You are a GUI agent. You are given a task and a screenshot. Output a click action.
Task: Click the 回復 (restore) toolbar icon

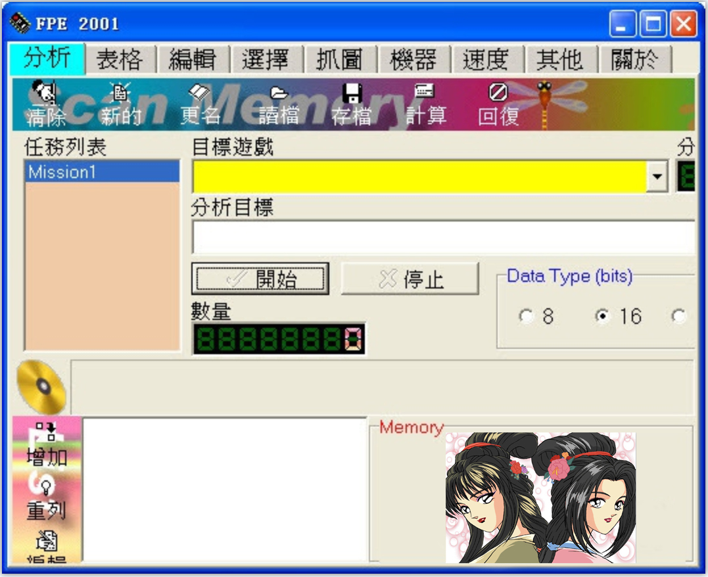point(498,104)
